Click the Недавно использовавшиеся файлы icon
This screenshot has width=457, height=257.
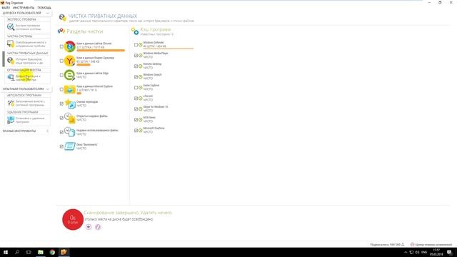[x=70, y=132]
